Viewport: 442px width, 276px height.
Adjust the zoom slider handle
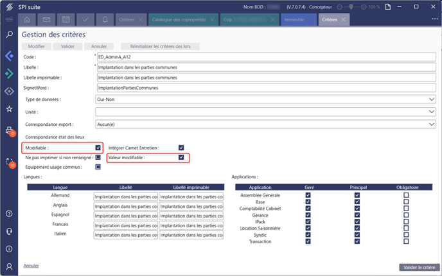point(351,6)
